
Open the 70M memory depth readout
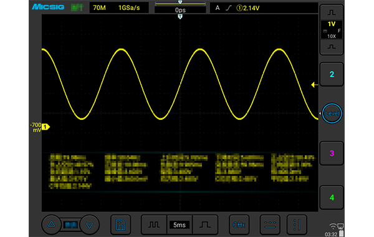pos(99,8)
